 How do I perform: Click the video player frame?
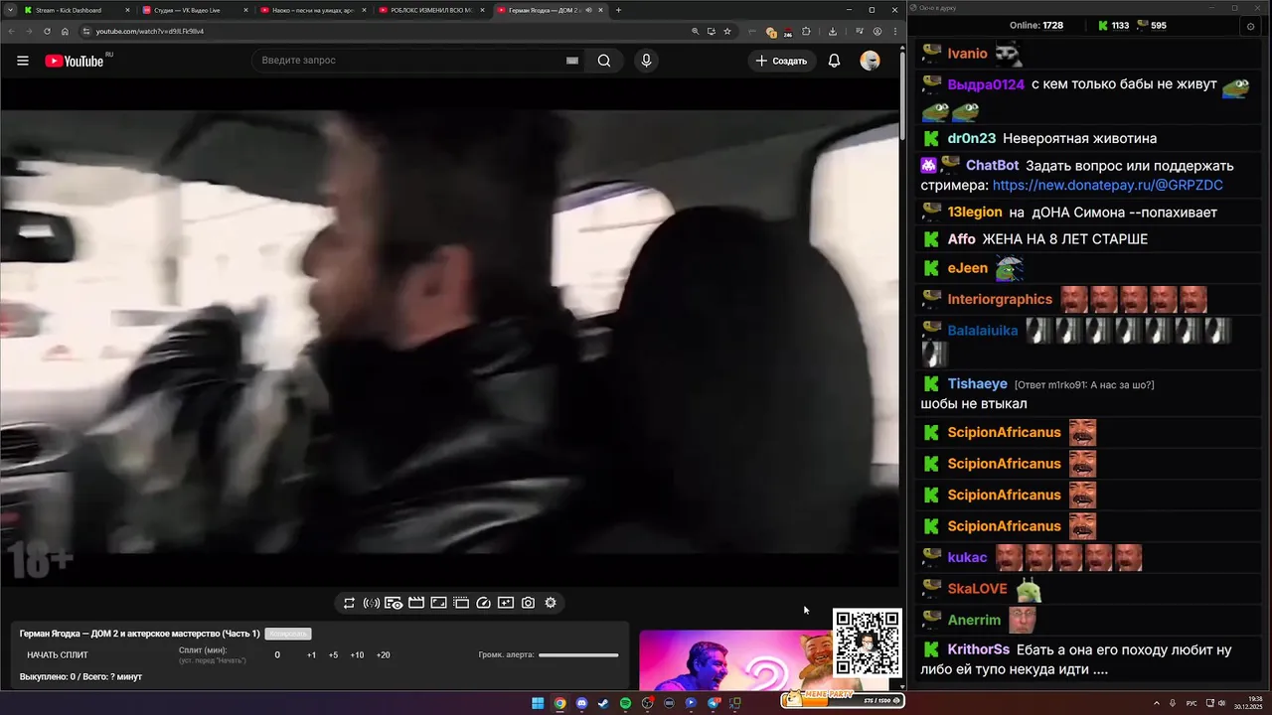(x=449, y=333)
